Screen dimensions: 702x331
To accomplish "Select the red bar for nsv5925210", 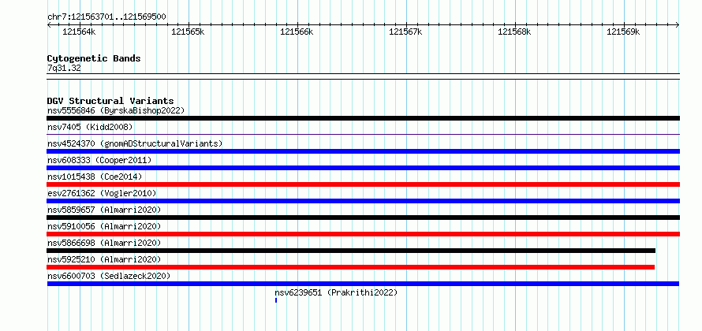I will tap(350, 267).
